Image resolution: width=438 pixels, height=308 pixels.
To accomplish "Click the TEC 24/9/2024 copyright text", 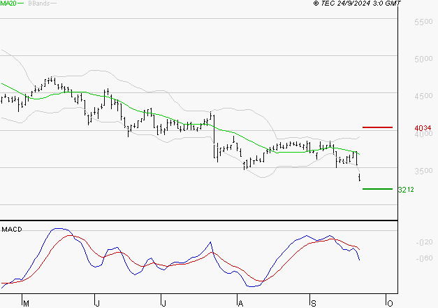I will click(x=357, y=3).
